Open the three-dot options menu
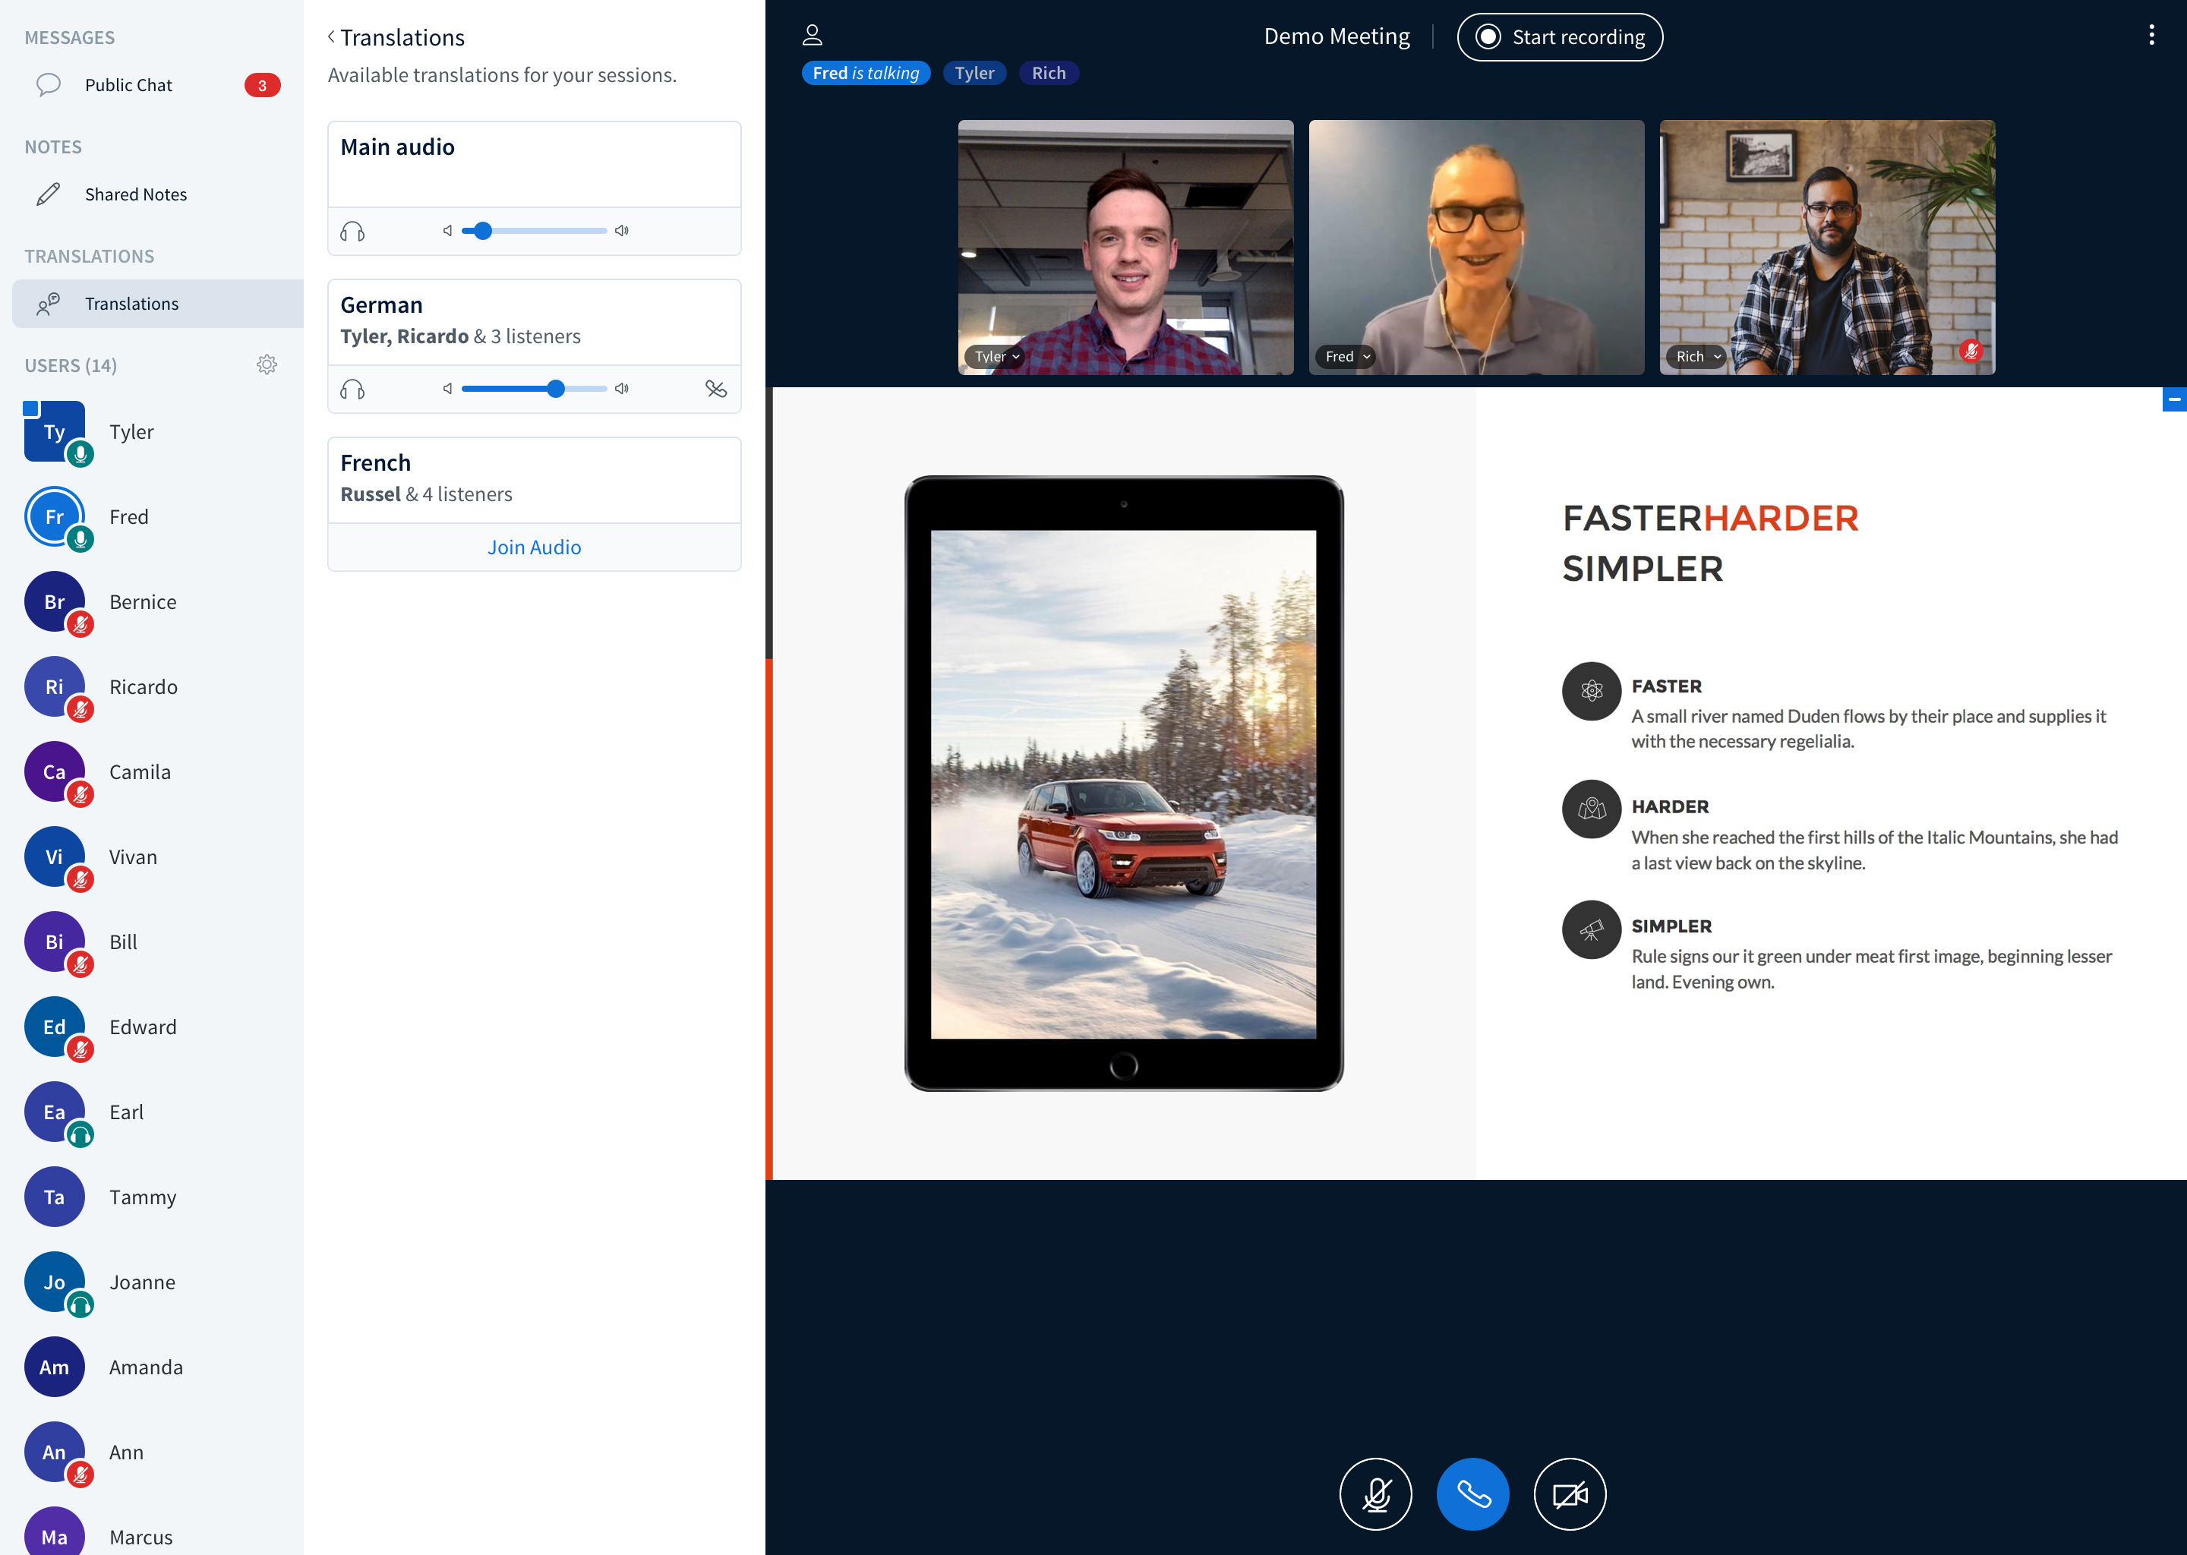This screenshot has height=1555, width=2187. click(x=2151, y=36)
